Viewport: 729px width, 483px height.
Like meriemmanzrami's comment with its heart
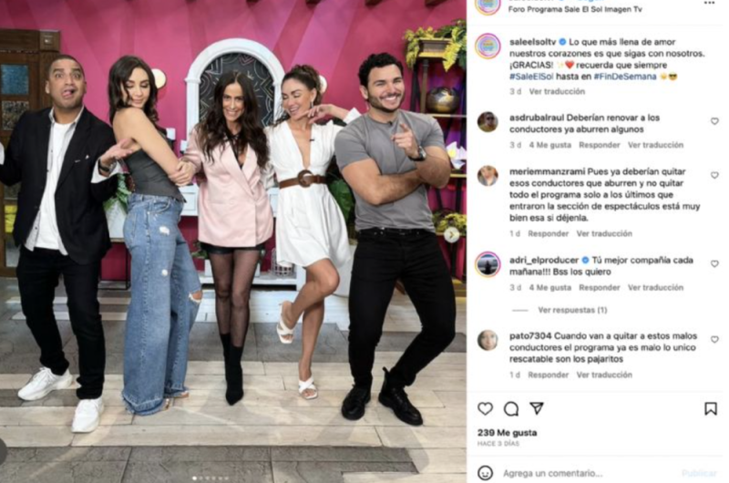point(714,175)
